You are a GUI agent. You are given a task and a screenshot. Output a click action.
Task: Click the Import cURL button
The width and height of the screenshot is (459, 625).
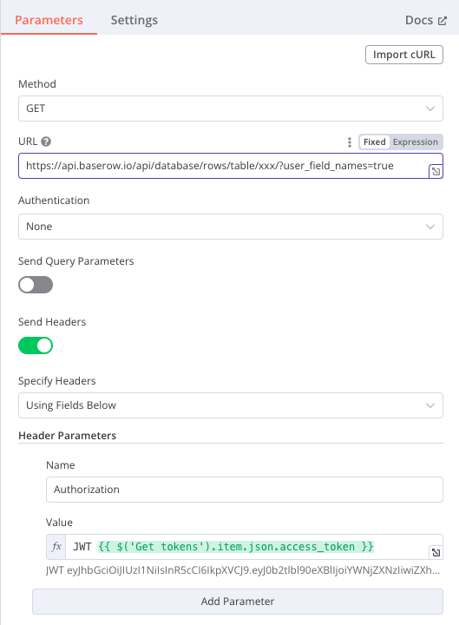(404, 55)
